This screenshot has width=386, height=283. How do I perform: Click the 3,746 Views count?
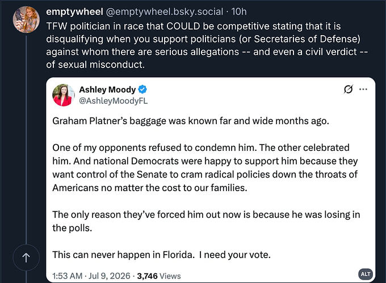point(159,276)
